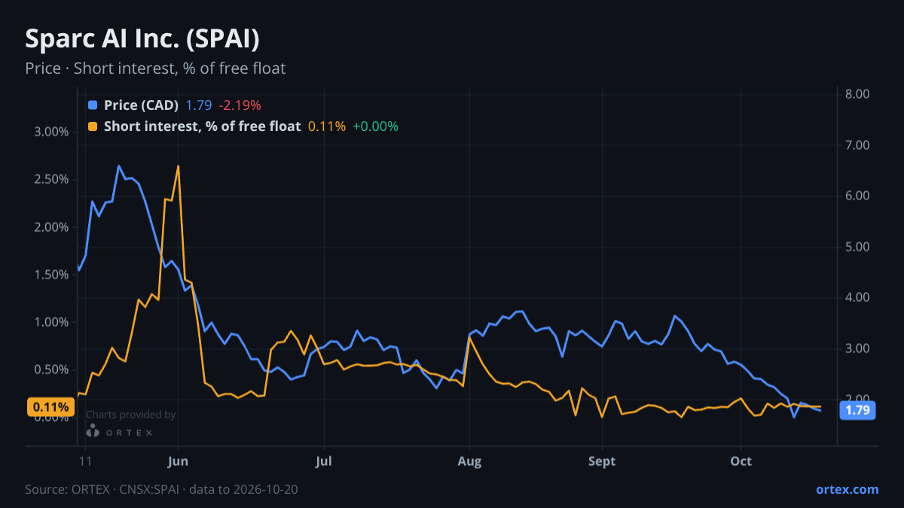Click the -2.19% price change value
Viewport: 904px width, 508px height.
240,105
